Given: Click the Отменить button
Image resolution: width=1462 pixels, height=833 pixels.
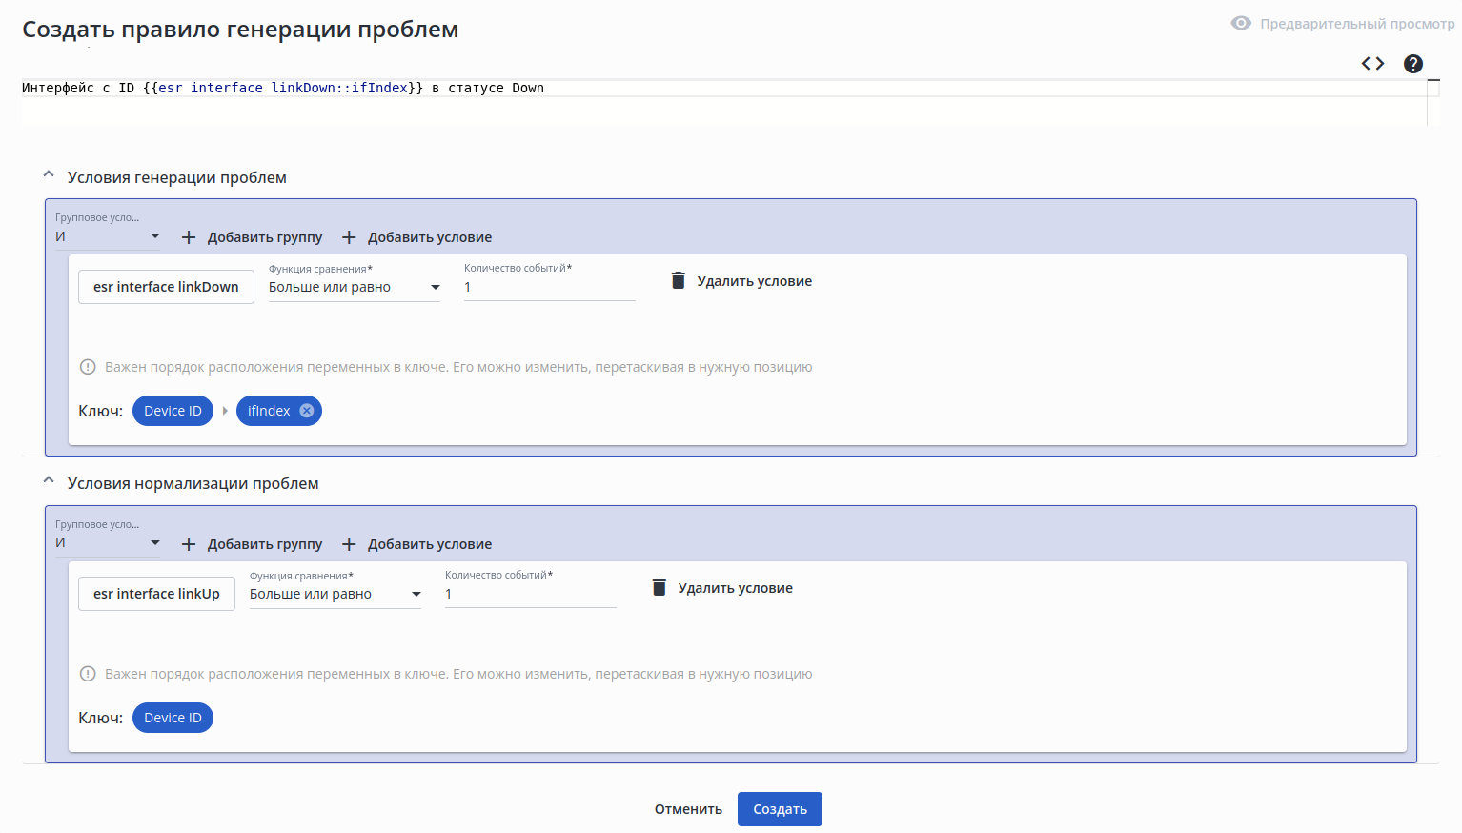Looking at the screenshot, I should click(x=688, y=809).
